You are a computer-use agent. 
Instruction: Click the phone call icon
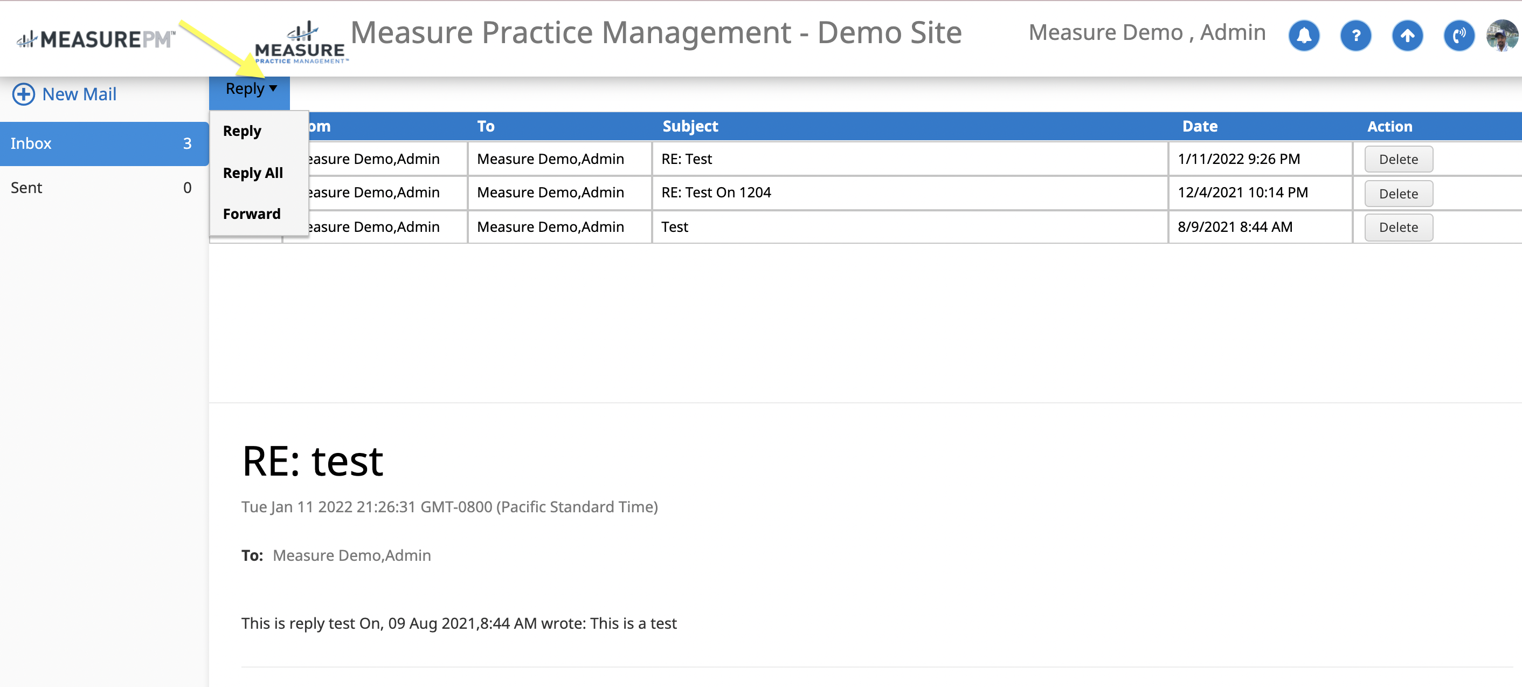click(1459, 36)
